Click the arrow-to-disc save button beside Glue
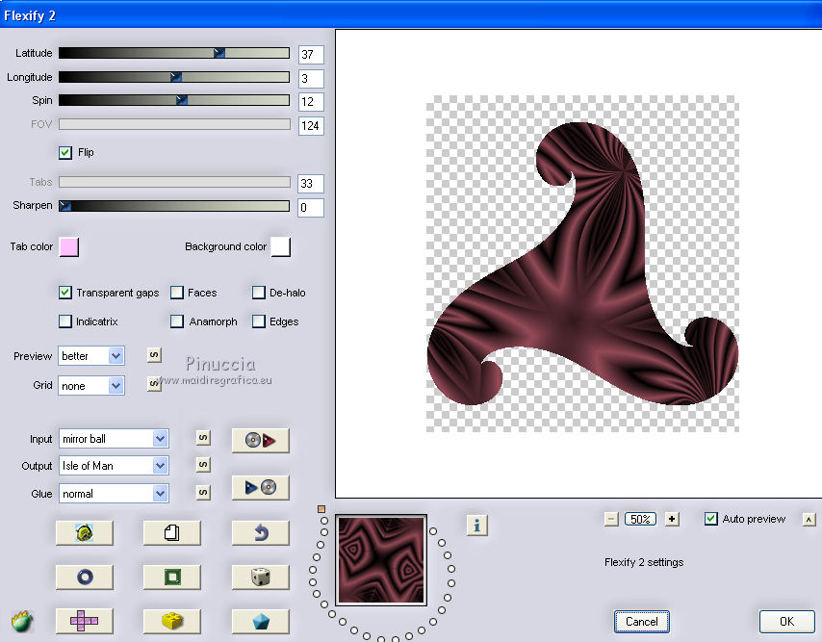The height and width of the screenshot is (642, 822). coord(261,487)
